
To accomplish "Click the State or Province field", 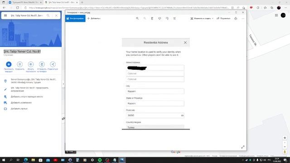I will coord(155,103).
